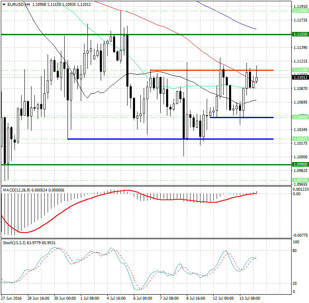This screenshot has width=309, height=303.
Task: Select the thick green horizontal line at 1.09900
Action: click(146, 165)
